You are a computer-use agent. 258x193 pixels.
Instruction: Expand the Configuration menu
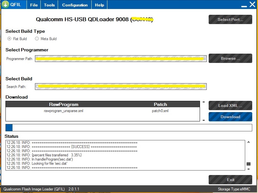[75, 5]
